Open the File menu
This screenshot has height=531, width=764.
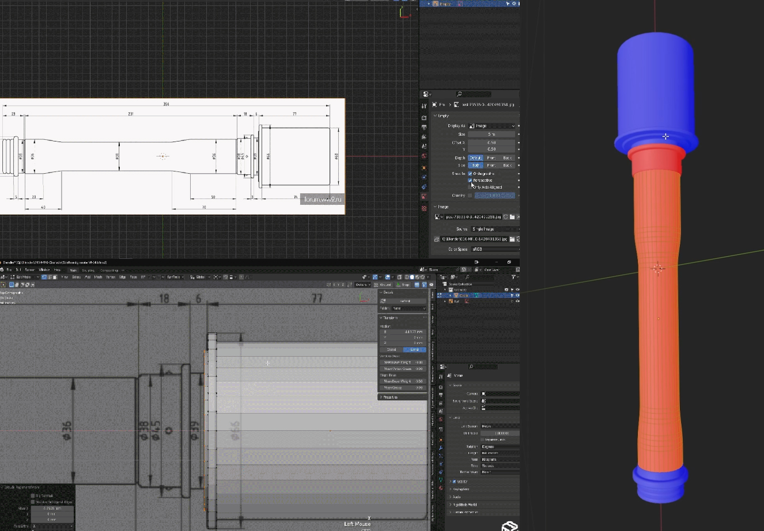point(9,270)
